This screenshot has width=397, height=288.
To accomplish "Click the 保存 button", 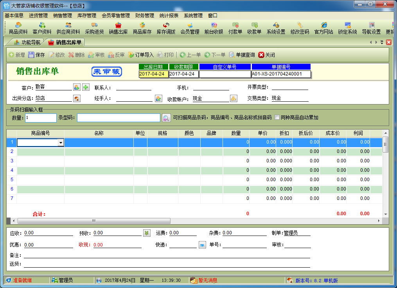I will [36, 55].
